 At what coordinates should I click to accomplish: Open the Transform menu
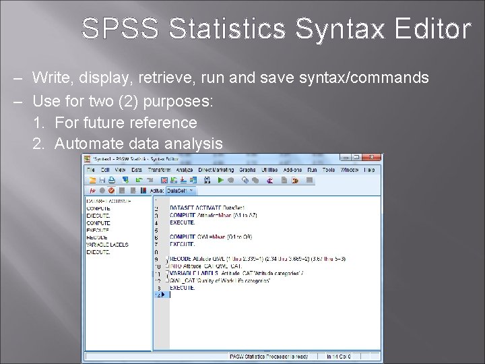pos(159,170)
